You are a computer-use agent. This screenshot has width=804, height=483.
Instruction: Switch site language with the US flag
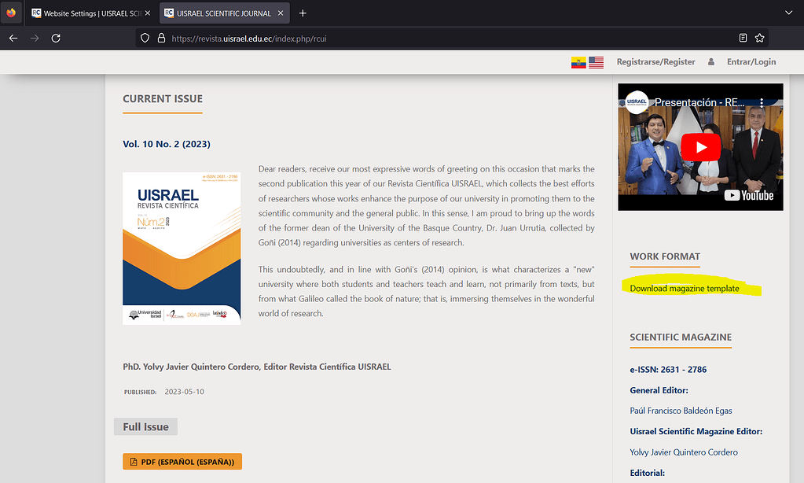pos(596,61)
